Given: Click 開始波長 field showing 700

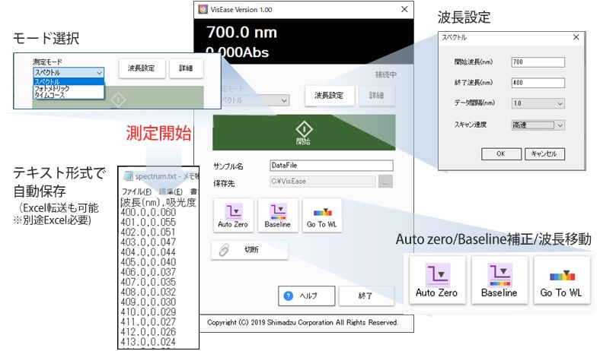Looking at the screenshot, I should pos(538,62).
